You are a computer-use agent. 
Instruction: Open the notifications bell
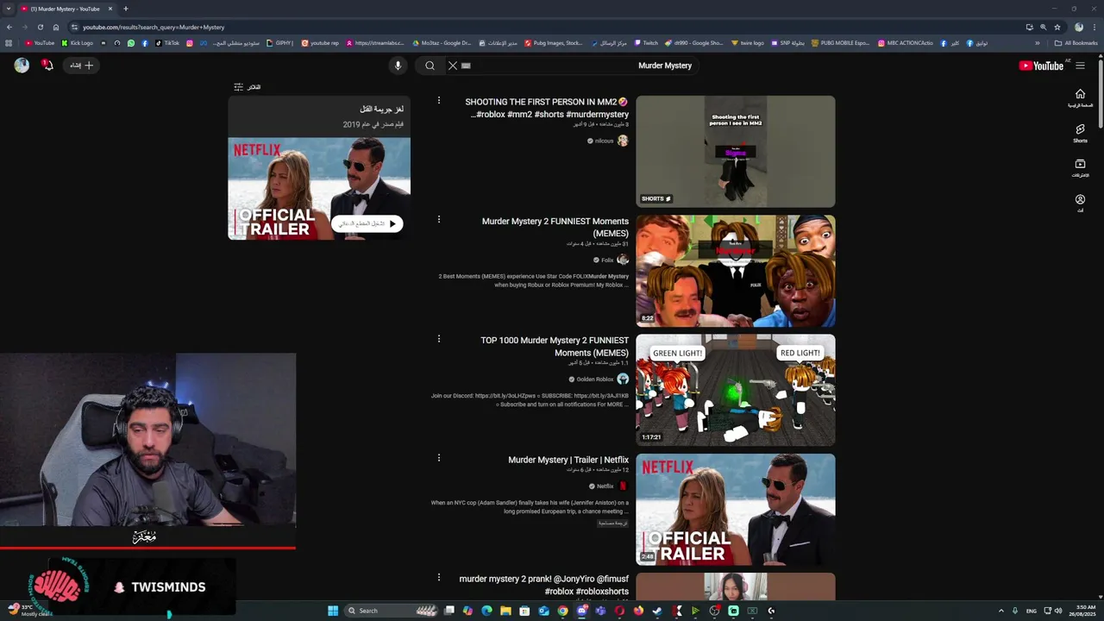(47, 66)
